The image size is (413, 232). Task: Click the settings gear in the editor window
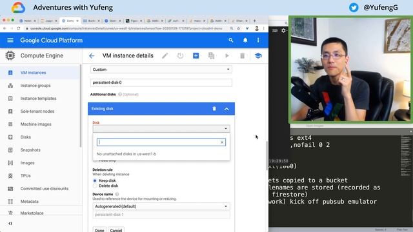pyautogui.click(x=283, y=30)
